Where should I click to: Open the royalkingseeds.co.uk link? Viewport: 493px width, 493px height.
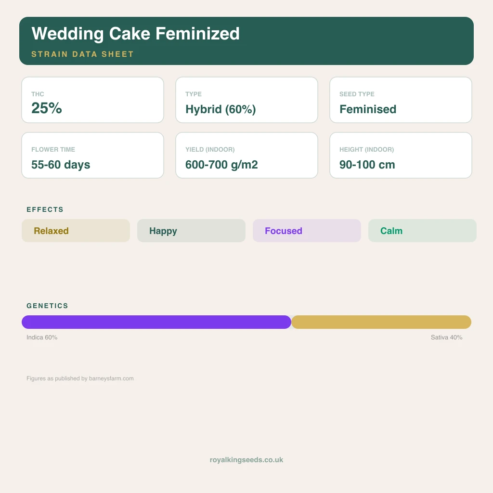pos(246,460)
